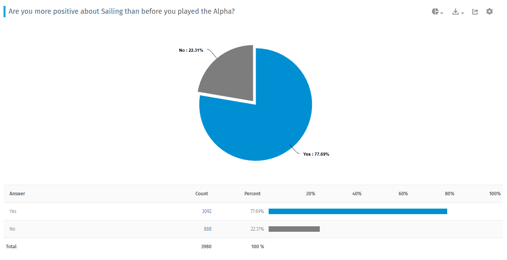Image resolution: width=507 pixels, height=260 pixels.
Task: Click the share export icon
Action: click(475, 12)
